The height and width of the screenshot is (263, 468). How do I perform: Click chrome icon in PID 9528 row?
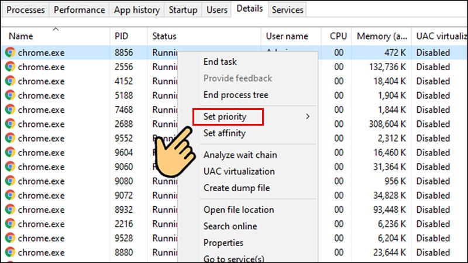10,238
